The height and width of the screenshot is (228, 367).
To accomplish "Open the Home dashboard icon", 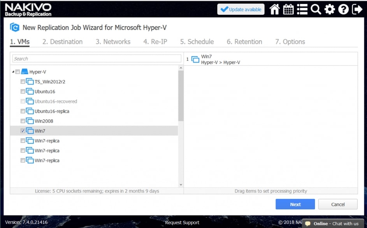I will tap(275, 9).
